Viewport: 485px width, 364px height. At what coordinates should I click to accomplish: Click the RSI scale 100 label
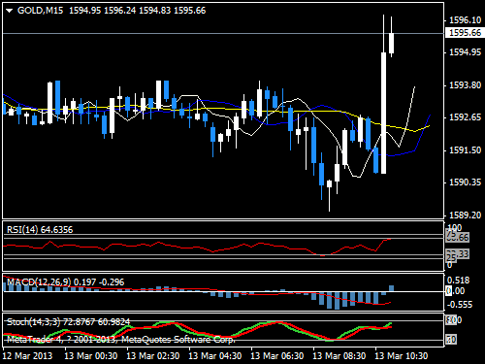coord(454,227)
